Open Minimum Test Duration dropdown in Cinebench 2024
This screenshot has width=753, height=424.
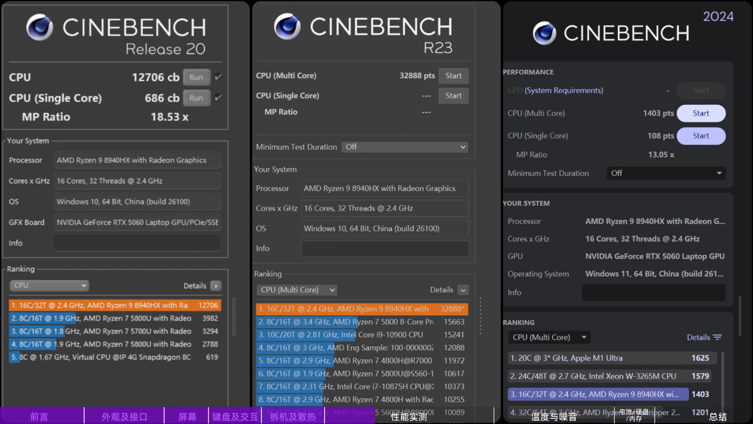(x=666, y=173)
